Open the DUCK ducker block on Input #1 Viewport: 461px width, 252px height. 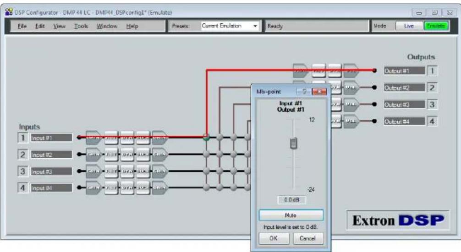[143, 138]
